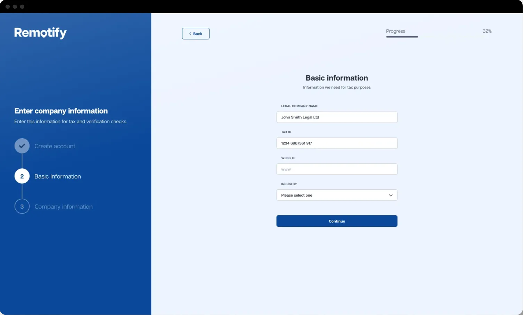Image resolution: width=523 pixels, height=315 pixels.
Task: Click the Website input field
Action: click(x=336, y=169)
